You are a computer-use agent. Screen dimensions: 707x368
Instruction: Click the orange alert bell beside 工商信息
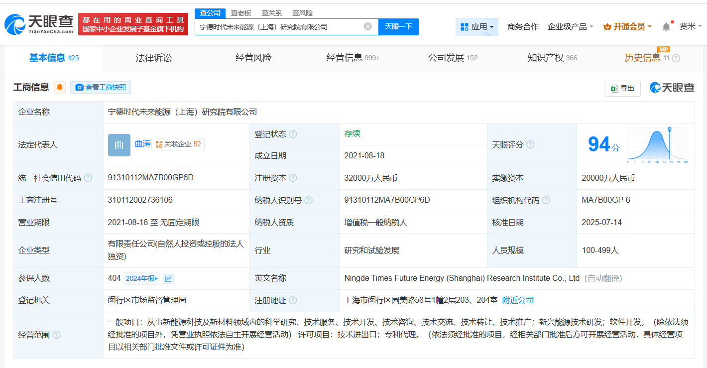(60, 88)
